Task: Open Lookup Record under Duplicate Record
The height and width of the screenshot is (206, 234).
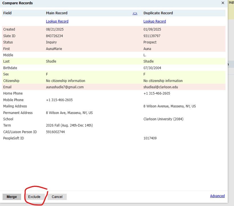Action: point(154,21)
